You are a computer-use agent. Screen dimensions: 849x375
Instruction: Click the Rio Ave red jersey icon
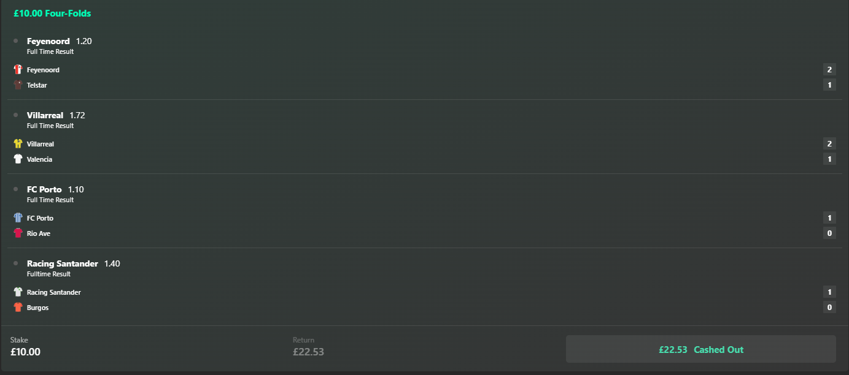(18, 233)
